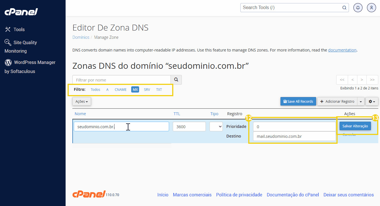Viewport: 380px width, 206px height.
Task: Open the user account menu icon
Action: tap(371, 8)
